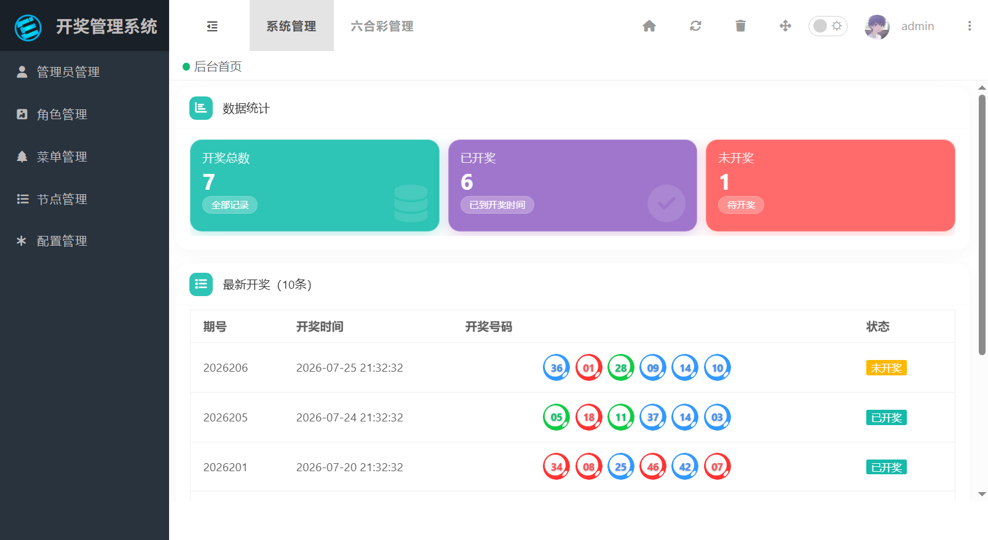The width and height of the screenshot is (988, 540).
Task: Click the fullscreen arrows icon
Action: 785,26
